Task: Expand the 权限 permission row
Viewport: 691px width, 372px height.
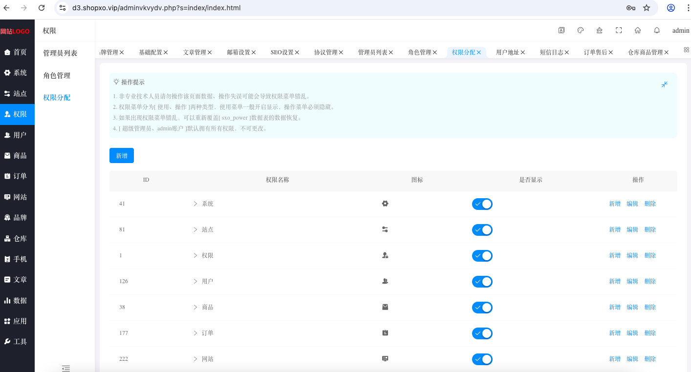Action: pyautogui.click(x=195, y=255)
